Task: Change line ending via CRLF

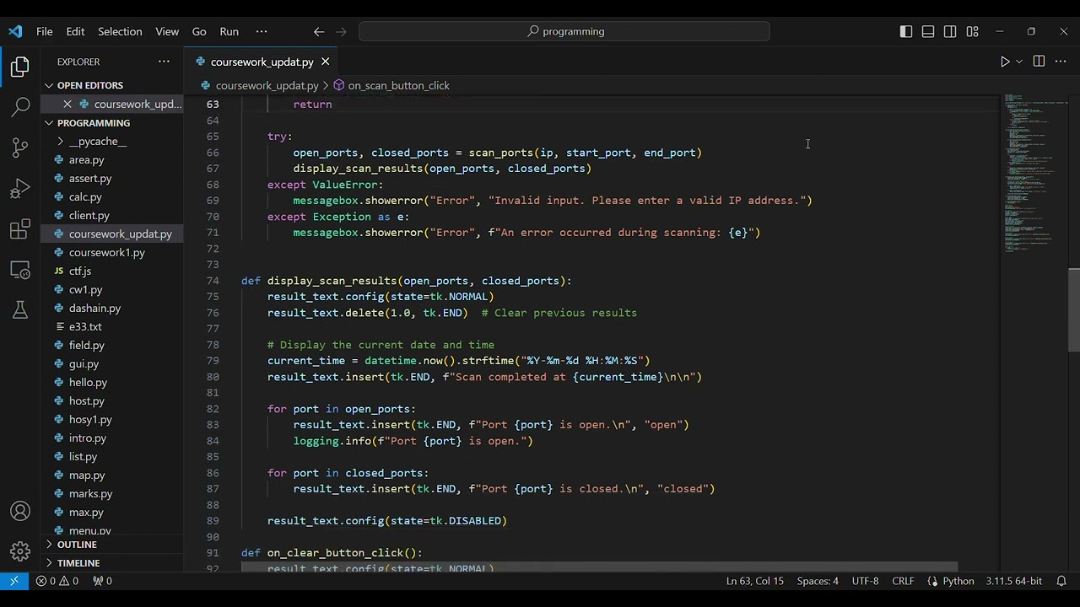Action: 903,581
